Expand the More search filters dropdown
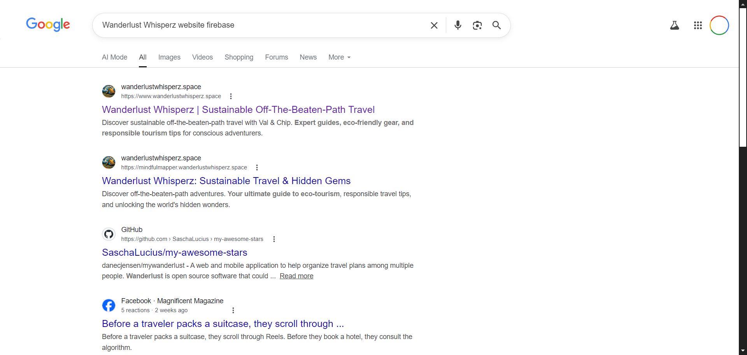This screenshot has height=355, width=747. tap(339, 57)
